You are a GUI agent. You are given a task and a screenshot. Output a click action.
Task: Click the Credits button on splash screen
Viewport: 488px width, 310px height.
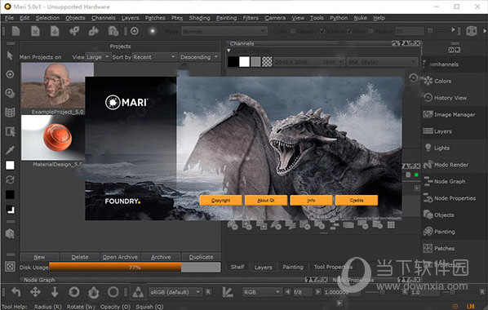(x=357, y=200)
